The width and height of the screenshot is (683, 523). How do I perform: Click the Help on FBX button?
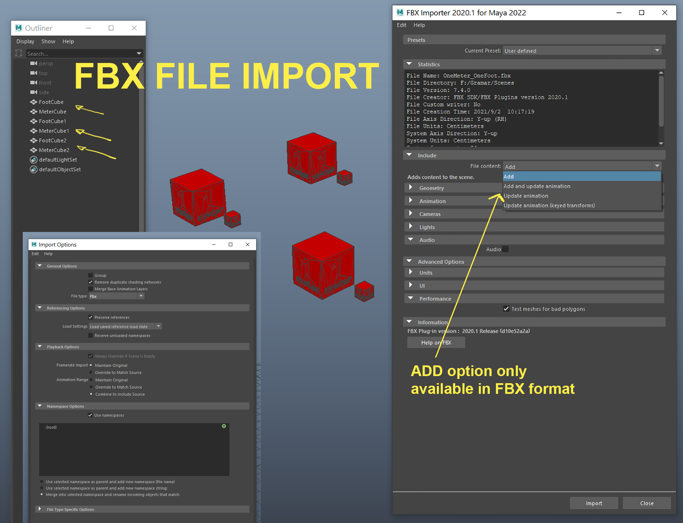[x=436, y=342]
